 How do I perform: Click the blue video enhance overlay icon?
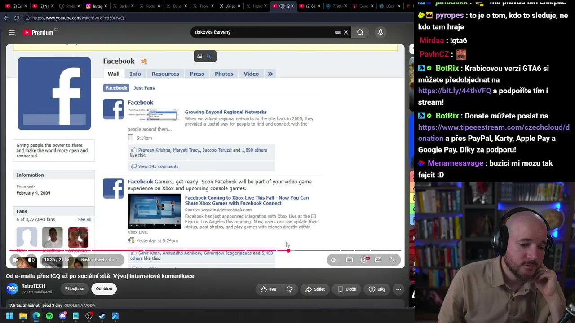(x=210, y=56)
